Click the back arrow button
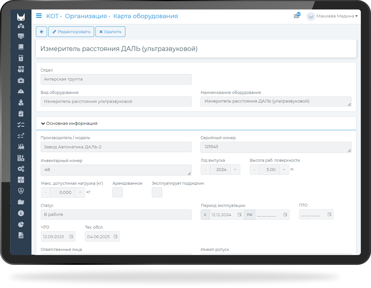371x288 pixels. coord(41,32)
